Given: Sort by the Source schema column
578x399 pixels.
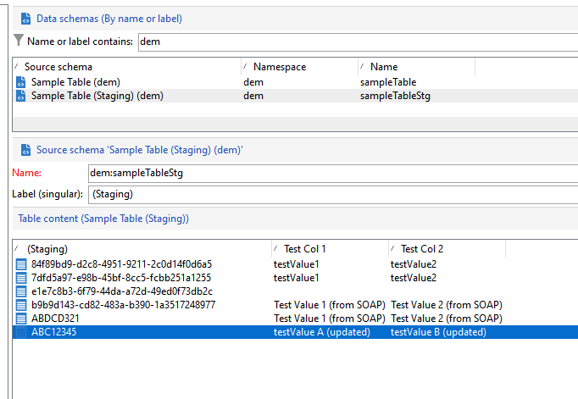Looking at the screenshot, I should tap(127, 67).
